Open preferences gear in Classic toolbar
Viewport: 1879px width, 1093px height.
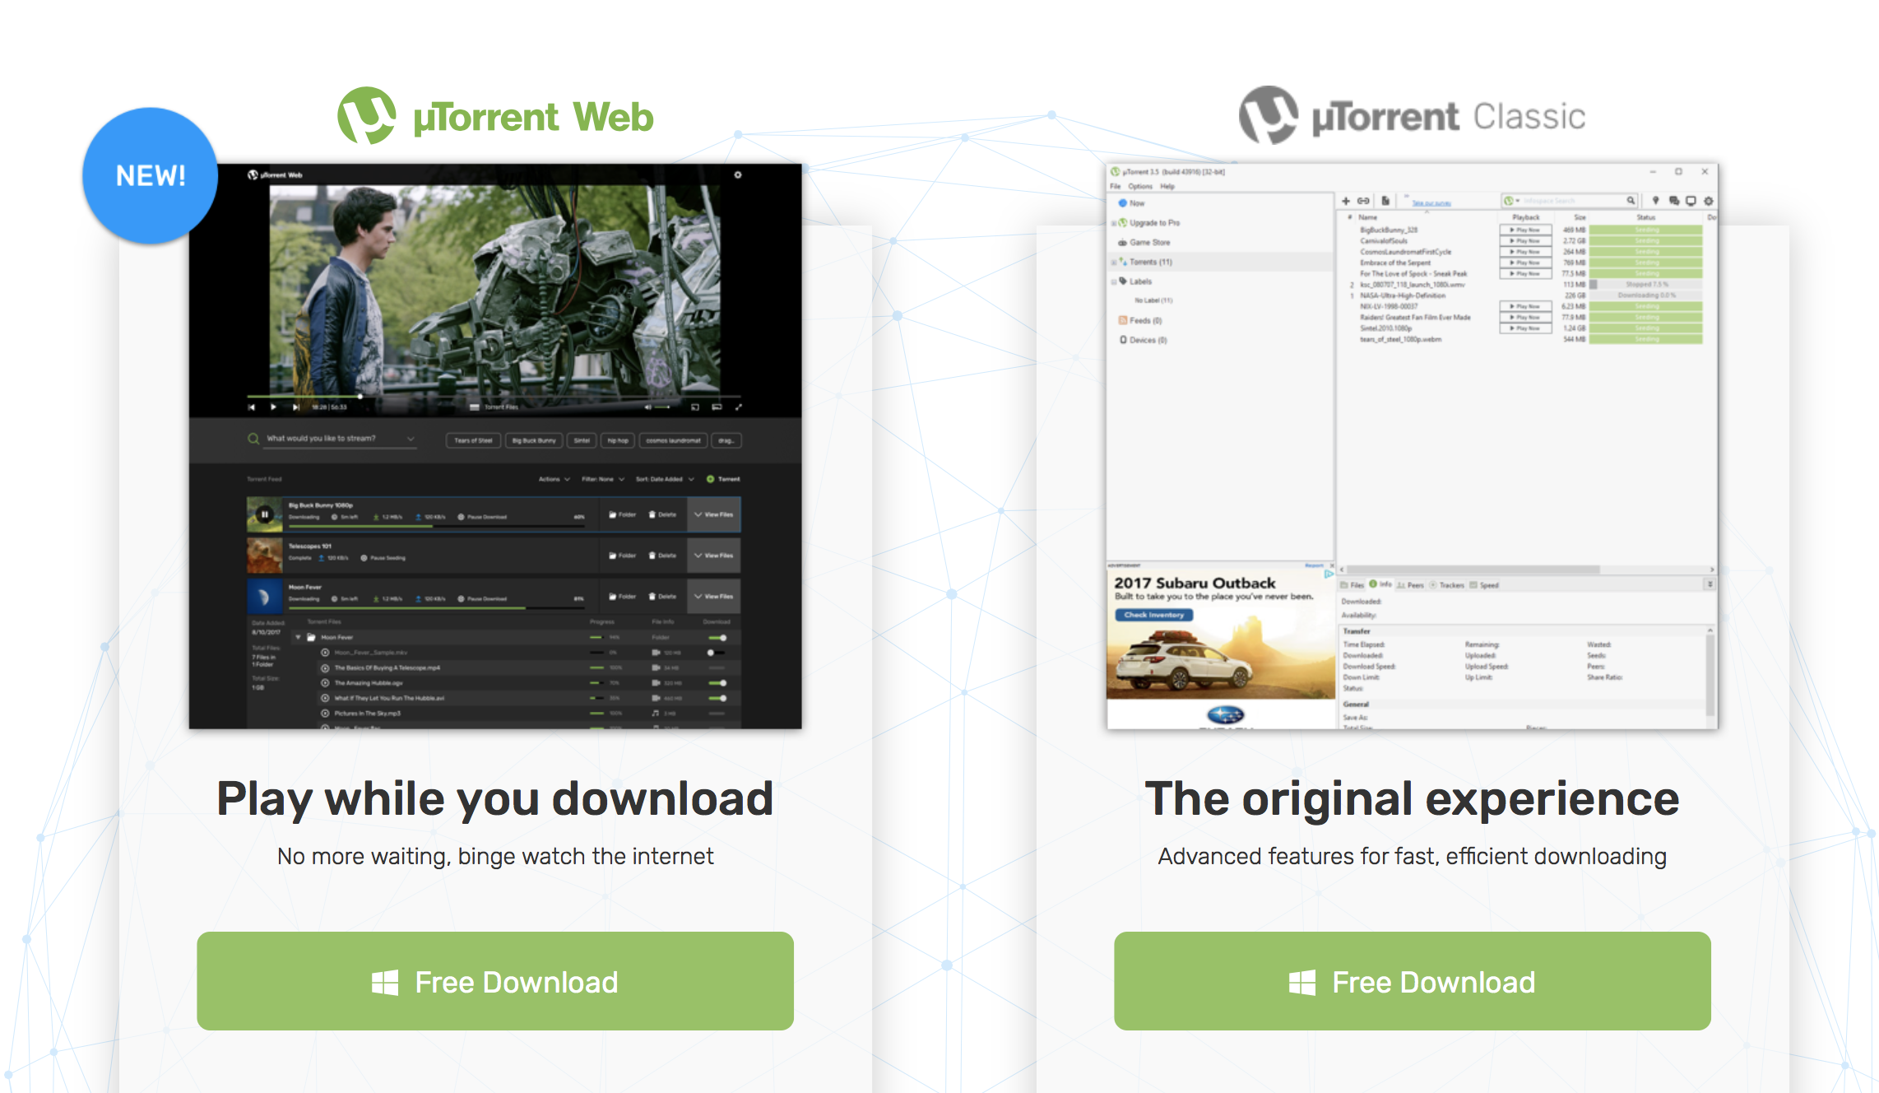(x=1709, y=201)
